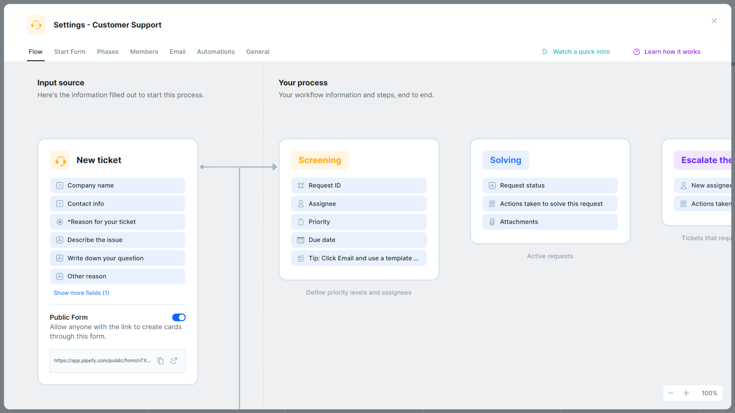
Task: Open the Phases tab
Action: click(x=108, y=52)
